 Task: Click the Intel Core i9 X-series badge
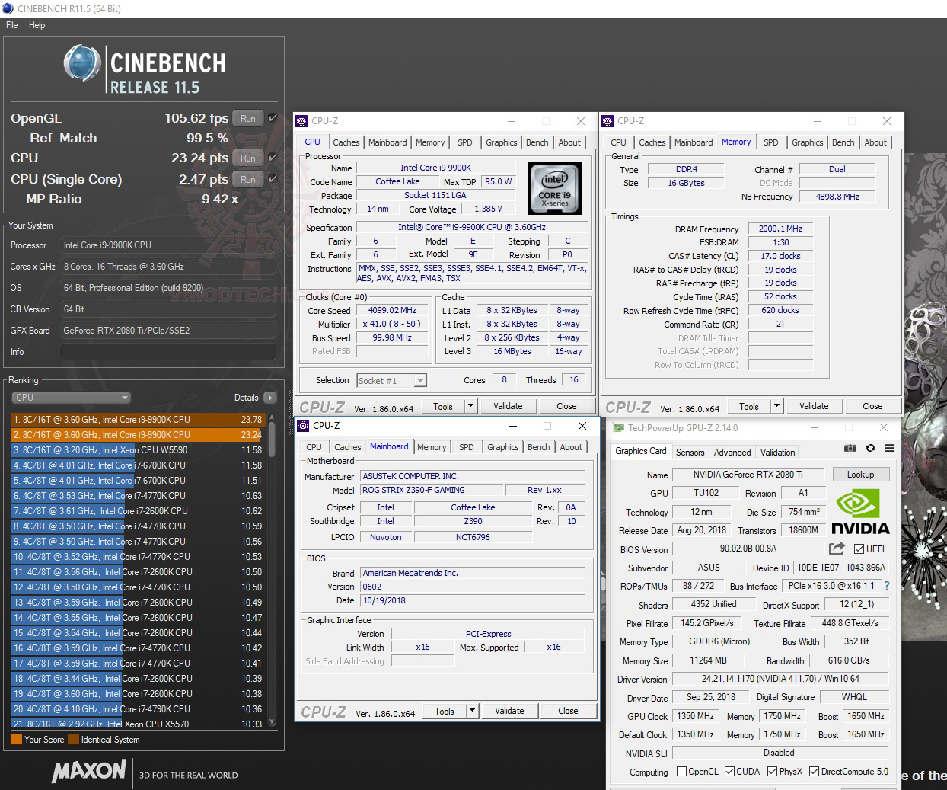(x=554, y=188)
